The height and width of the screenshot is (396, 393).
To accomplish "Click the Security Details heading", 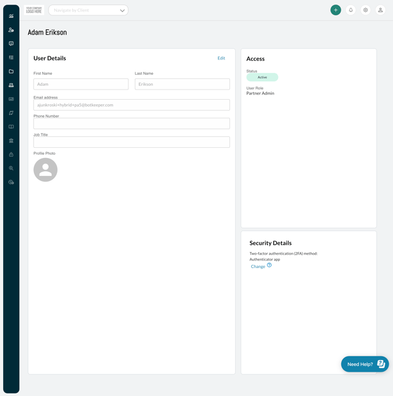I will (x=270, y=243).
